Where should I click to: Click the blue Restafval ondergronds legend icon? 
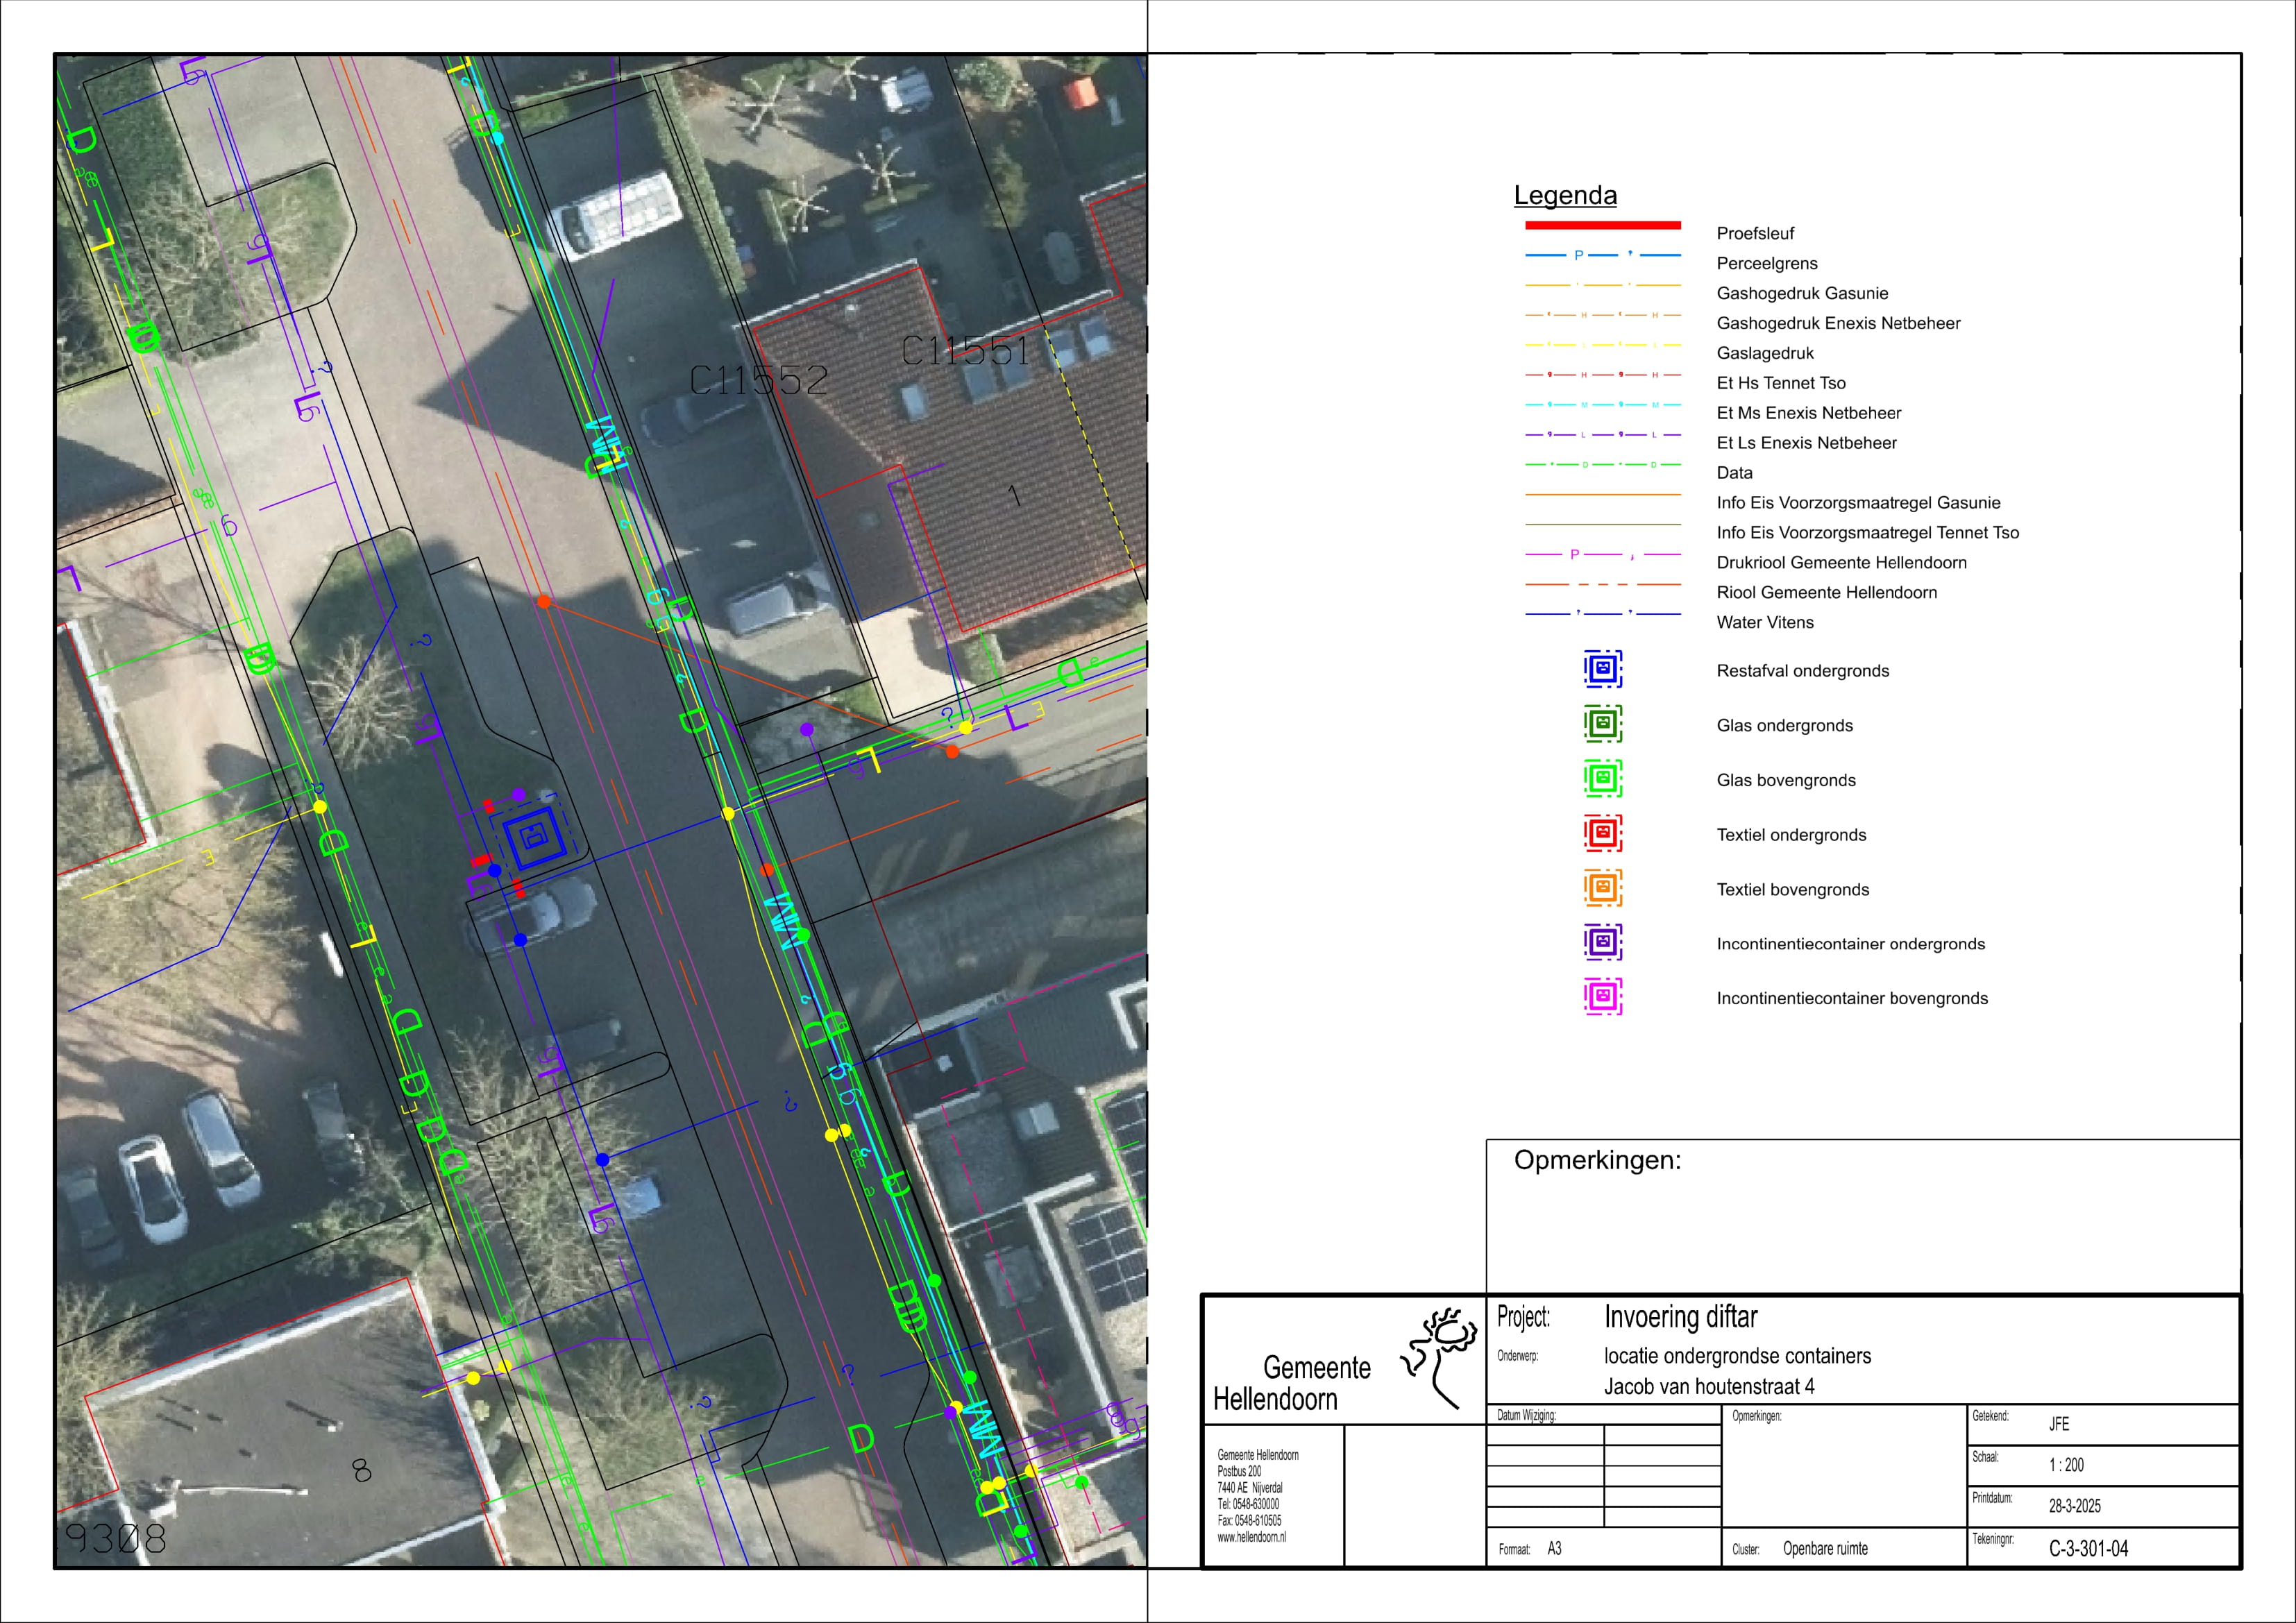(x=1602, y=669)
